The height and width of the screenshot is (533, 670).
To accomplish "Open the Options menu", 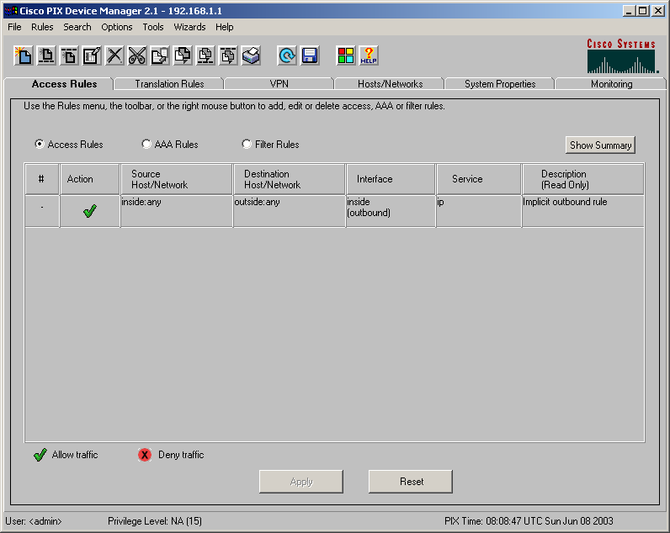I will tap(117, 27).
